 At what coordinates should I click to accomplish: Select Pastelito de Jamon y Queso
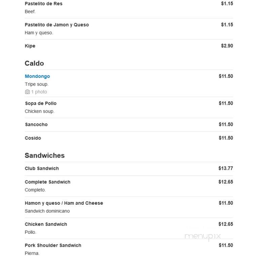tap(57, 25)
